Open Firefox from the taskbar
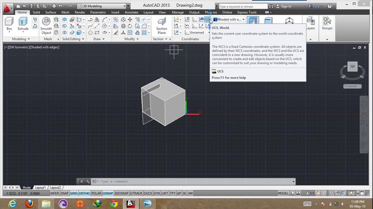373x209 pixels. tap(29, 203)
